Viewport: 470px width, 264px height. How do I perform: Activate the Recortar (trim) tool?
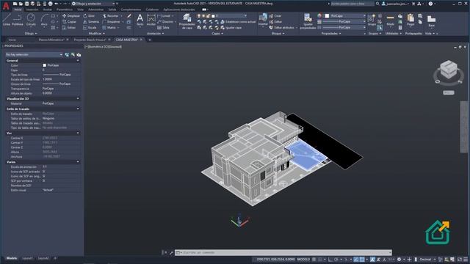coord(110,16)
